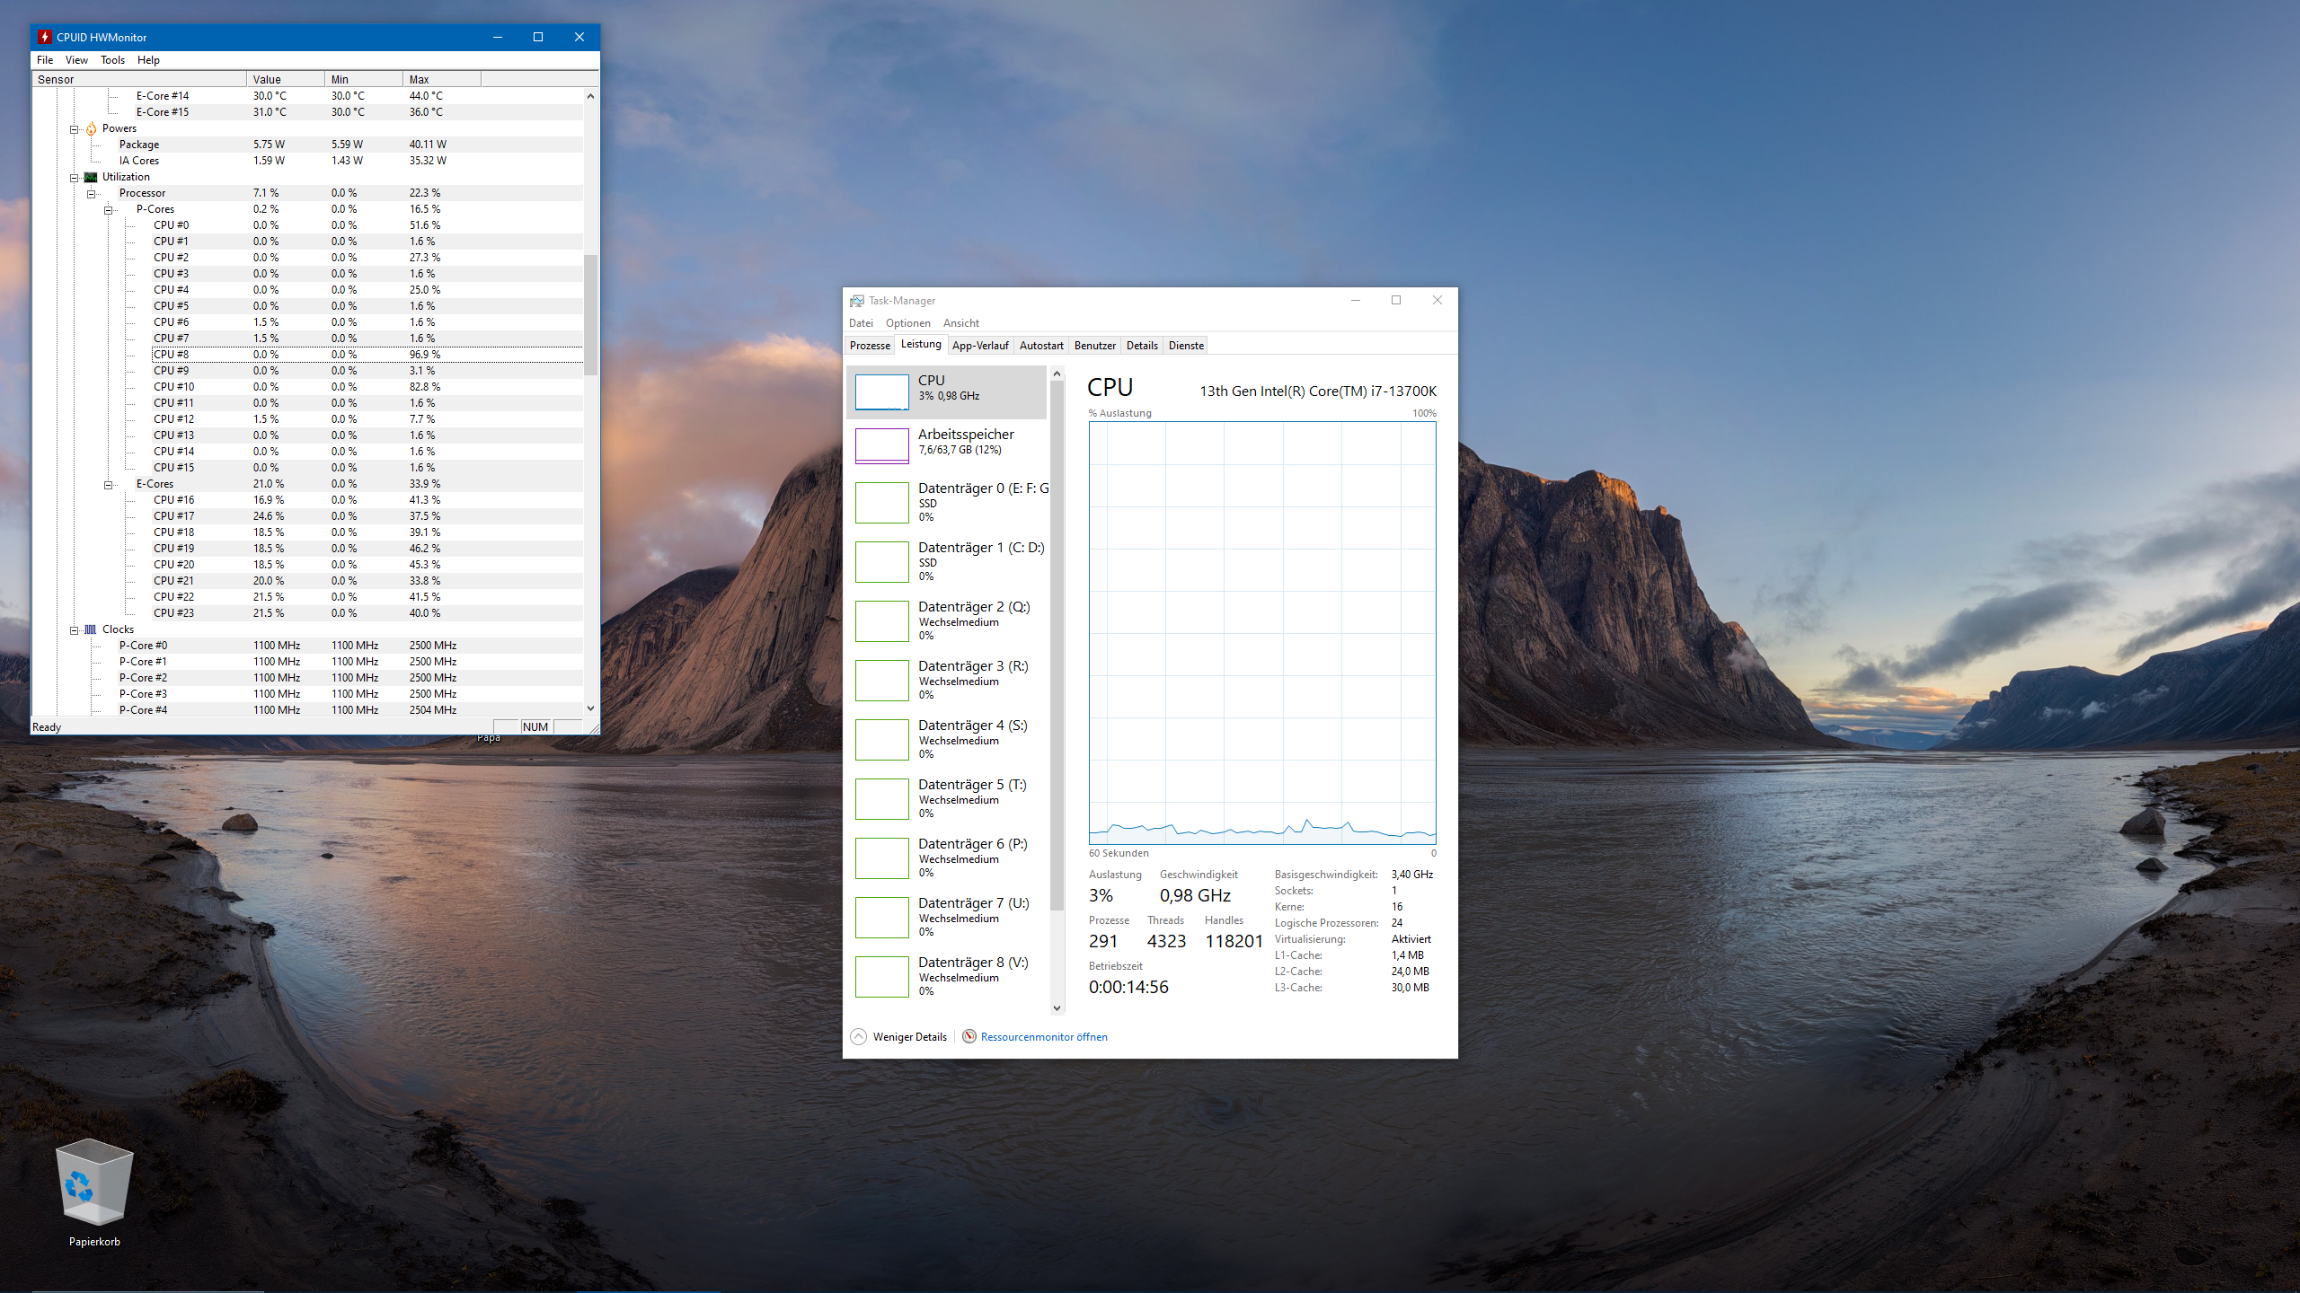Image resolution: width=2300 pixels, height=1293 pixels.
Task: Collapse the P-Cores utilization node
Action: pos(108,210)
